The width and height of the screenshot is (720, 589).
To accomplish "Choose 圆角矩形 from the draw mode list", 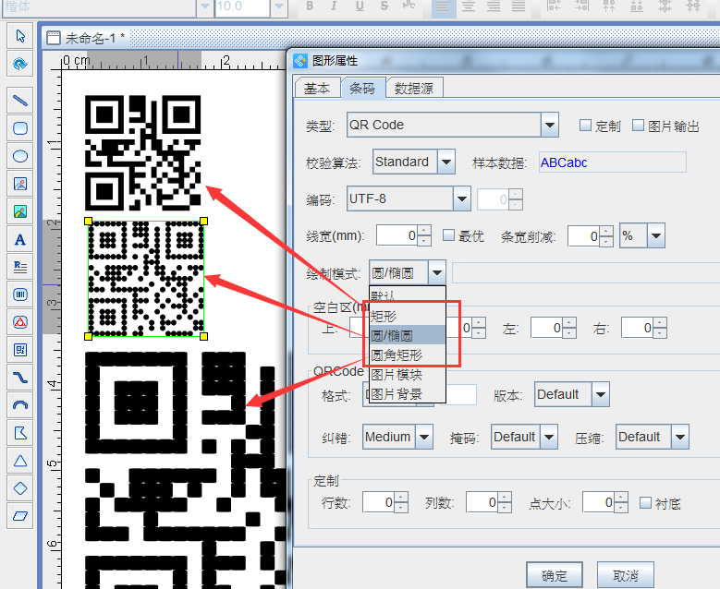I will click(397, 355).
